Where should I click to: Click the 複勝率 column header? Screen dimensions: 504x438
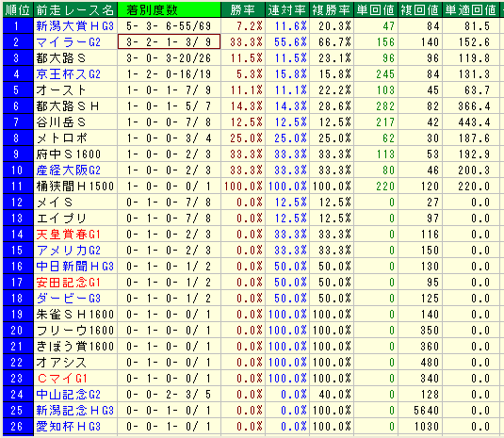click(x=332, y=10)
